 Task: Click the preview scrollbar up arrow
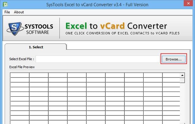tap(182, 75)
